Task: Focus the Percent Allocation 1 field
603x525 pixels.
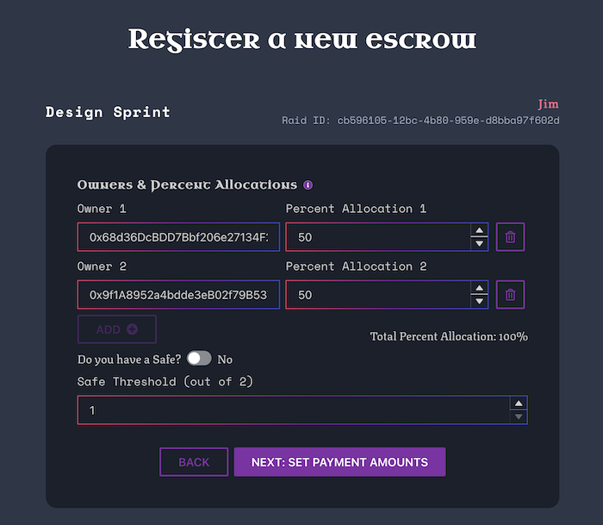Action: 377,237
